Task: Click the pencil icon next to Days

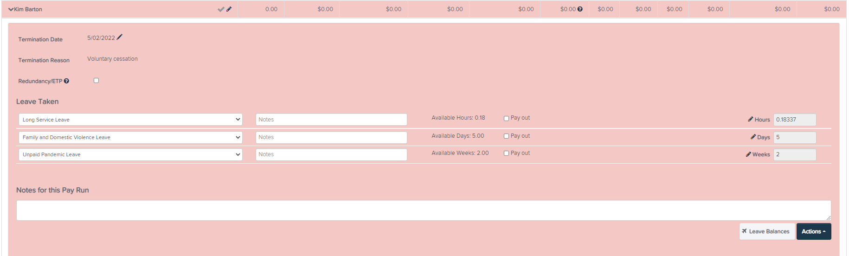Action: pyautogui.click(x=753, y=137)
